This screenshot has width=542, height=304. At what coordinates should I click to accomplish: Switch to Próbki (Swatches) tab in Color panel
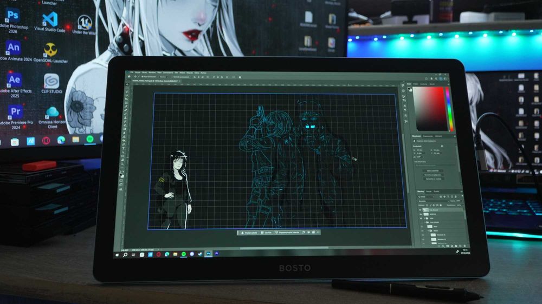[416, 84]
